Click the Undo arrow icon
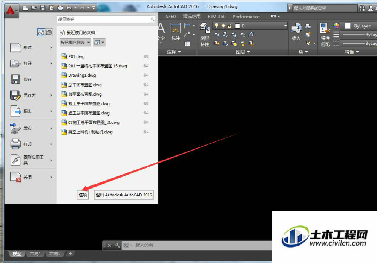 69,8
